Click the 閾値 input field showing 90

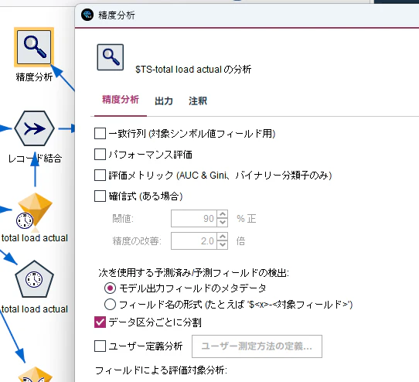pyautogui.click(x=194, y=218)
